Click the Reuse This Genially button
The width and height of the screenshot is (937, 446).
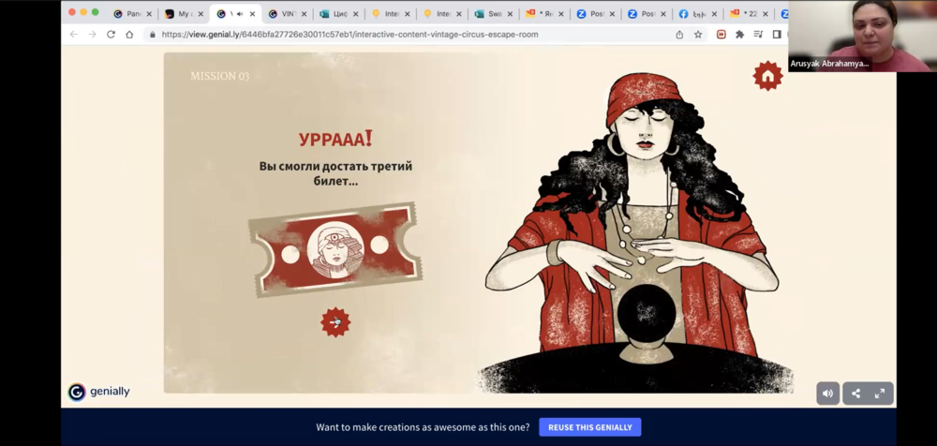[x=589, y=427]
